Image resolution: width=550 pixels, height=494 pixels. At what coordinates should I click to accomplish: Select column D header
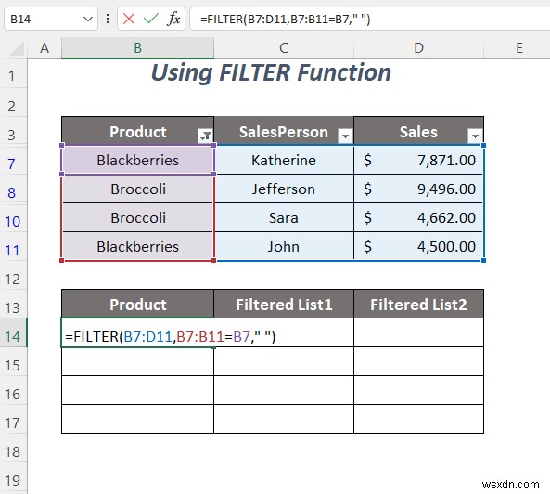click(x=419, y=48)
